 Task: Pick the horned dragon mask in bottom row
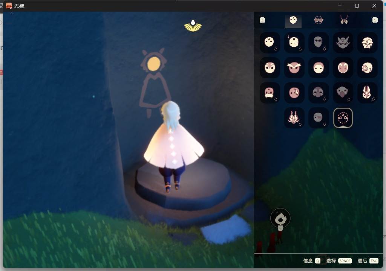[294, 118]
